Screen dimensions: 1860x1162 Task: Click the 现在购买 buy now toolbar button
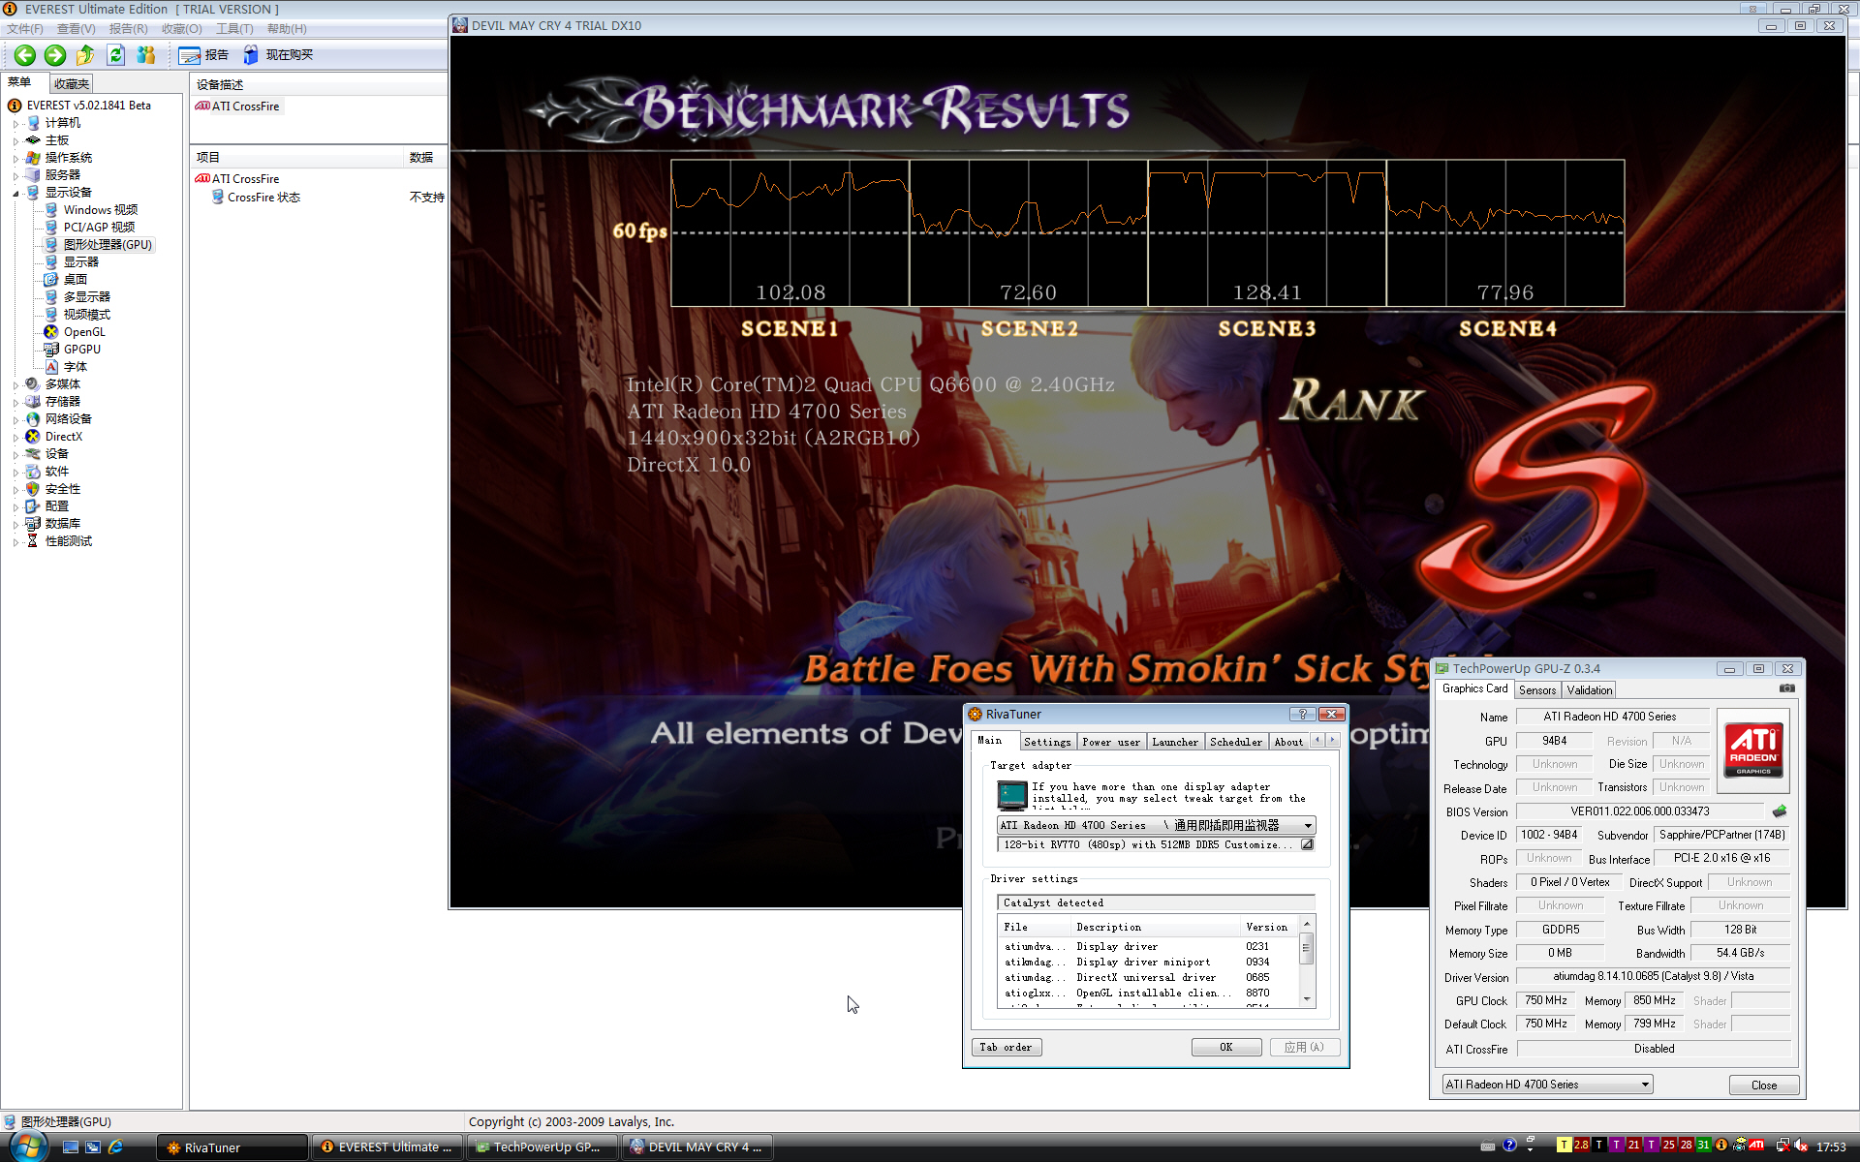[278, 55]
